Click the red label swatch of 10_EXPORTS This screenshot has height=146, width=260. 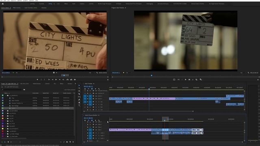(x=2, y=131)
